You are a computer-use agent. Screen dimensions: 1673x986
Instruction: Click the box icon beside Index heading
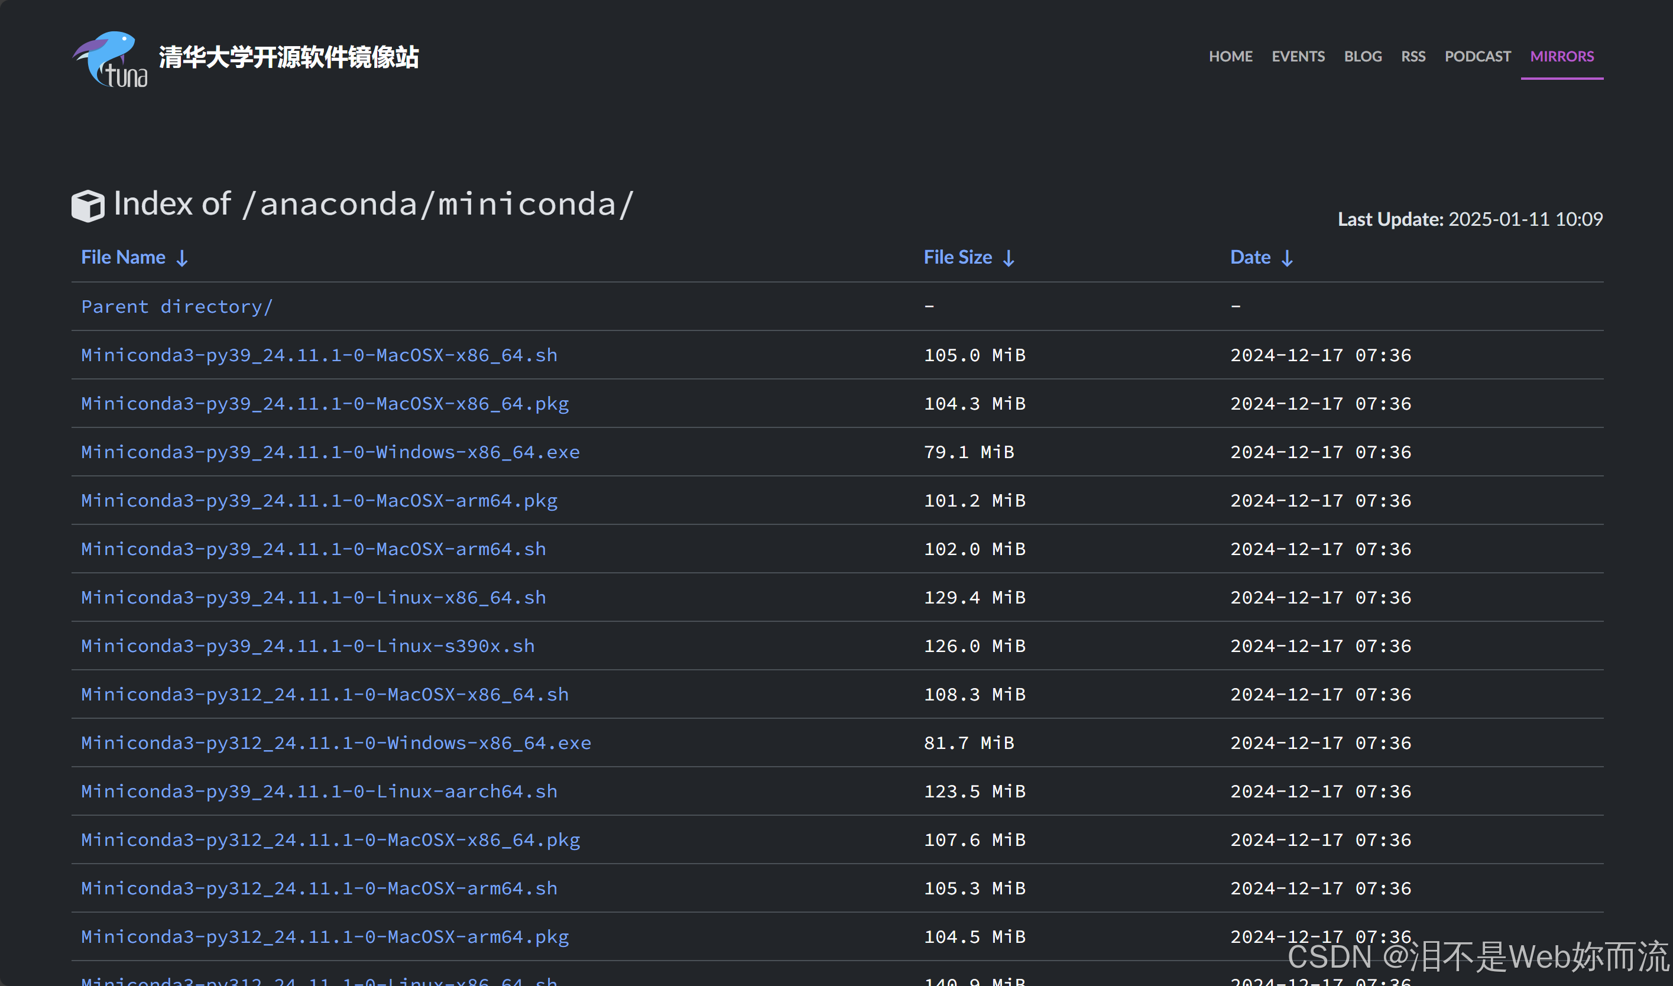click(x=87, y=205)
